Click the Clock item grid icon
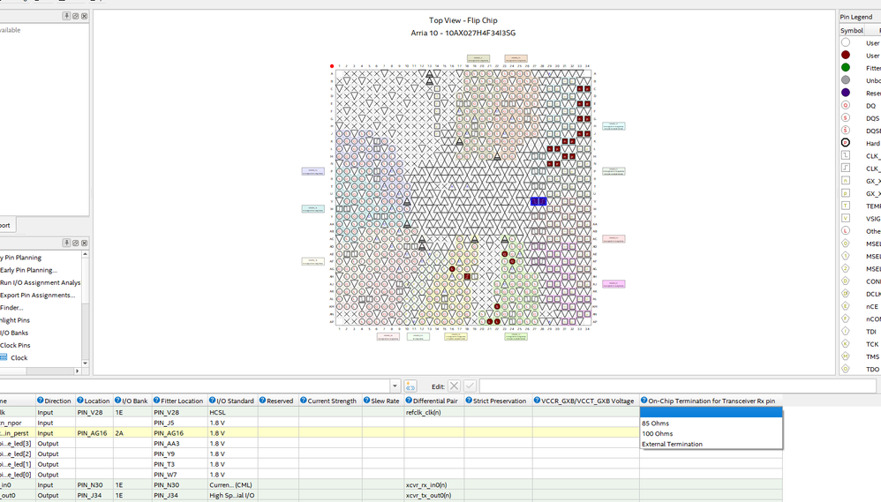Image resolution: width=881 pixels, height=502 pixels. [x=4, y=358]
